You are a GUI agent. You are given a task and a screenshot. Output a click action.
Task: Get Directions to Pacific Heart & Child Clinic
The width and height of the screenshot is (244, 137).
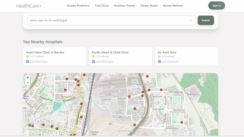[104, 61]
